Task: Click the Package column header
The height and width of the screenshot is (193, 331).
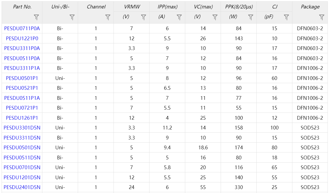Action: click(x=310, y=7)
